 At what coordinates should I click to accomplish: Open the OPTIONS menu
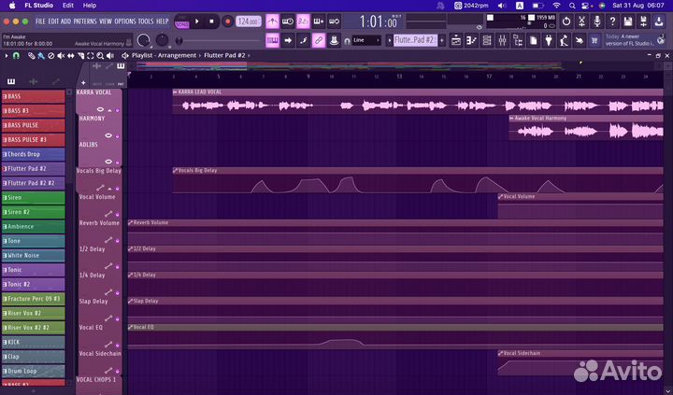click(125, 21)
